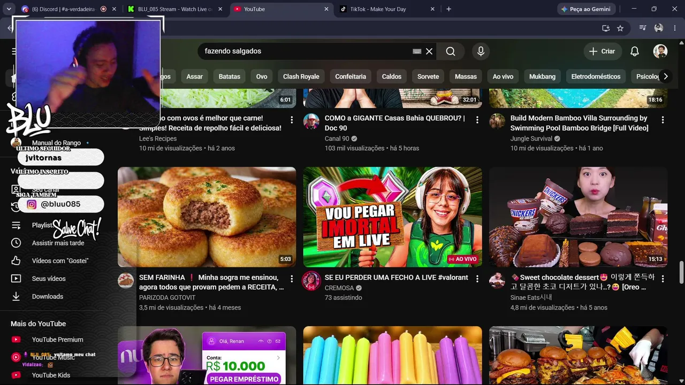
Task: Show more filter chips with right arrow
Action: (x=665, y=76)
